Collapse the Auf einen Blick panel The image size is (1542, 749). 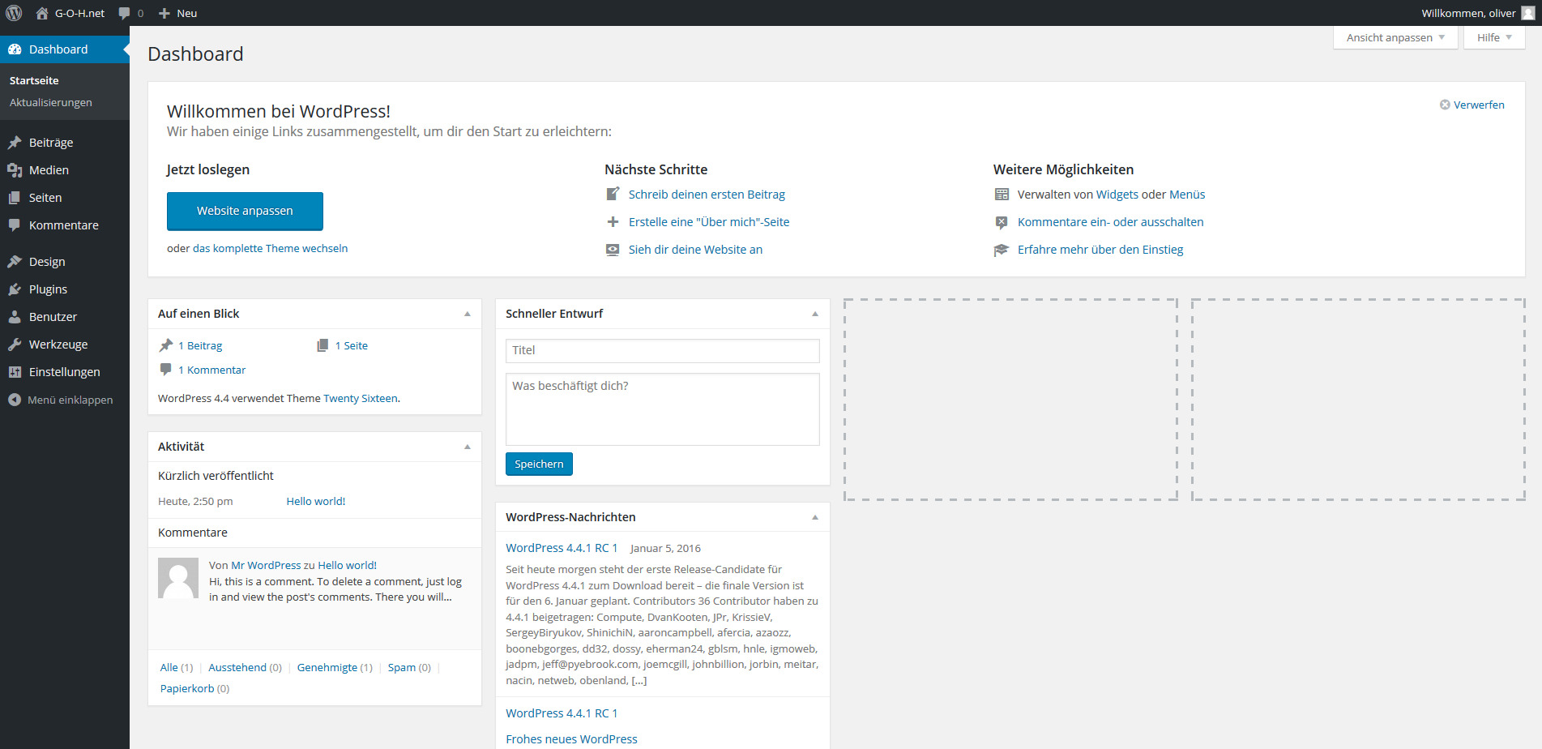468,314
